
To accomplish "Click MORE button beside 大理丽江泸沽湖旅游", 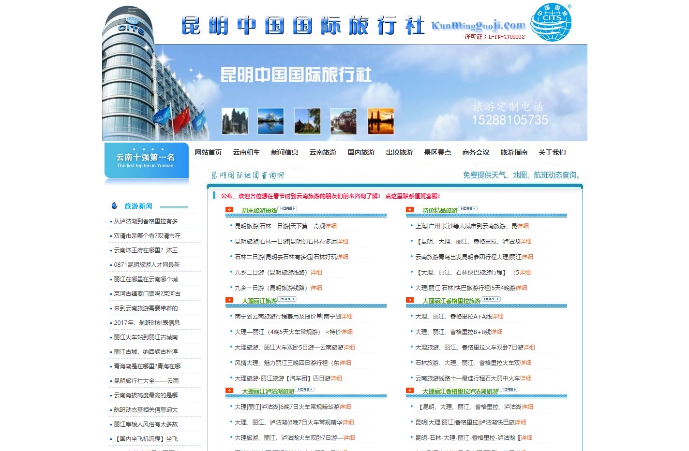I will 304,390.
